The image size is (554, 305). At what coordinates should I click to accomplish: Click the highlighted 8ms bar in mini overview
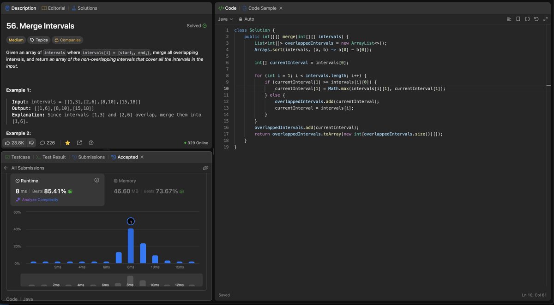(x=130, y=281)
